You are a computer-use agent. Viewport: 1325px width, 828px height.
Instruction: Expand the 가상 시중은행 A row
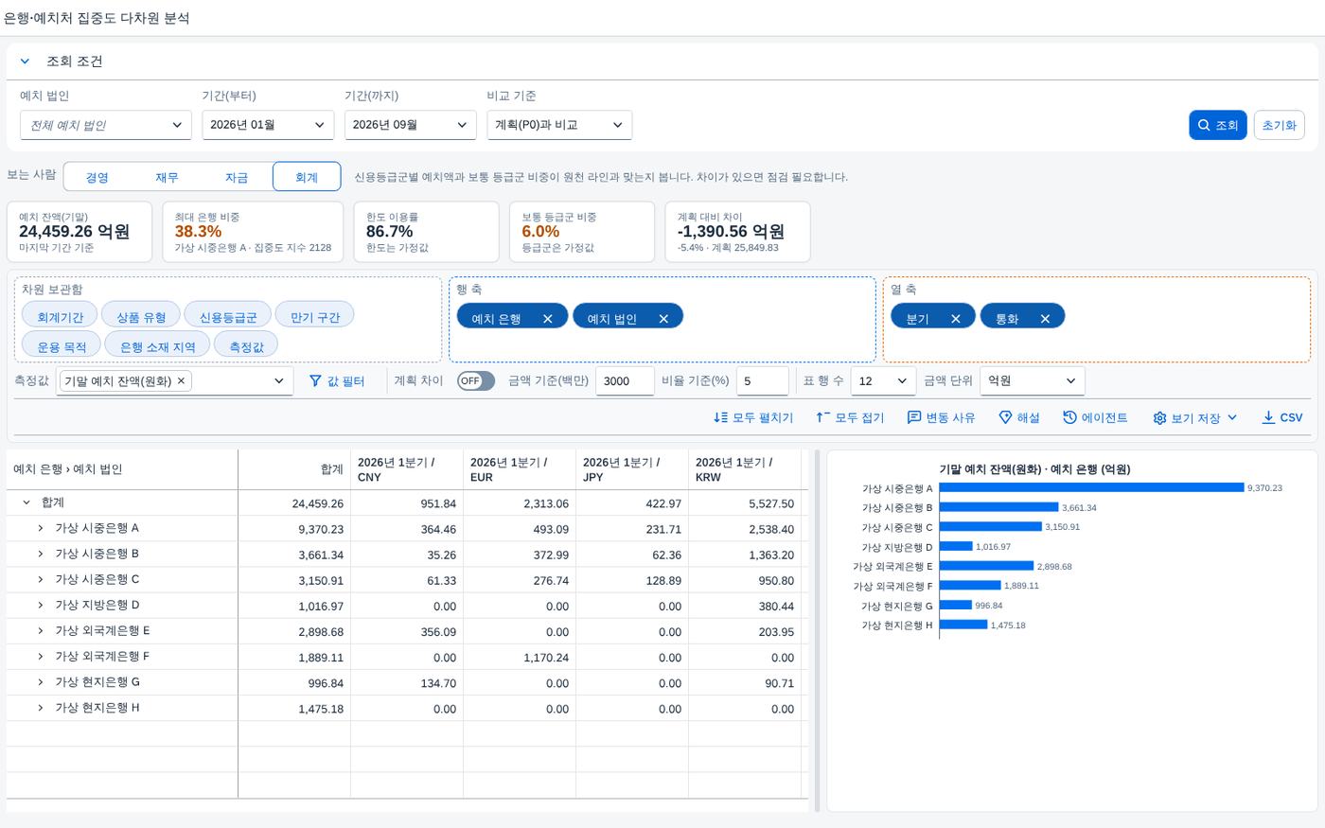coord(41,528)
